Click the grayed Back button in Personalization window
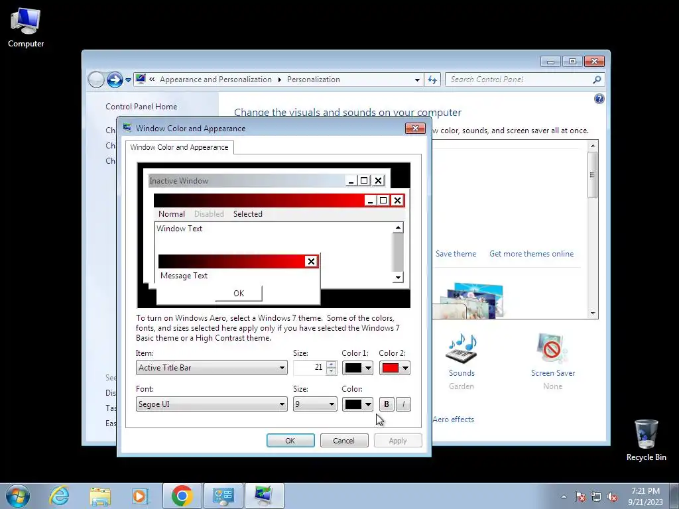The height and width of the screenshot is (509, 679). tap(95, 80)
